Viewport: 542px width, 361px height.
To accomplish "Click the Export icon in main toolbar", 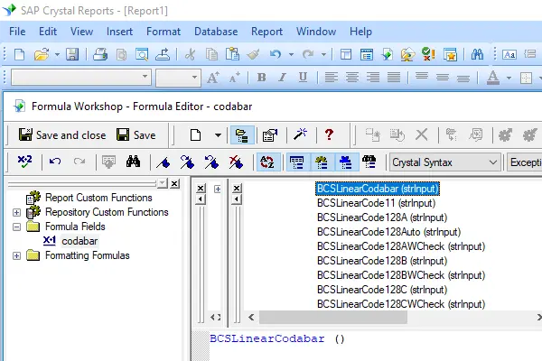I will point(163,54).
